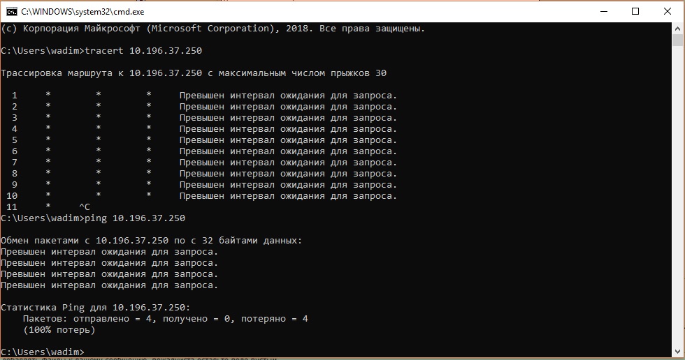Image resolution: width=685 pixels, height=360 pixels.
Task: Click tracert hop 8 timeout row
Action: (204, 174)
